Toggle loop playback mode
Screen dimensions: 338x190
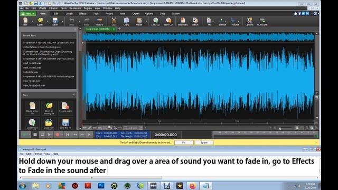[x=42, y=135]
